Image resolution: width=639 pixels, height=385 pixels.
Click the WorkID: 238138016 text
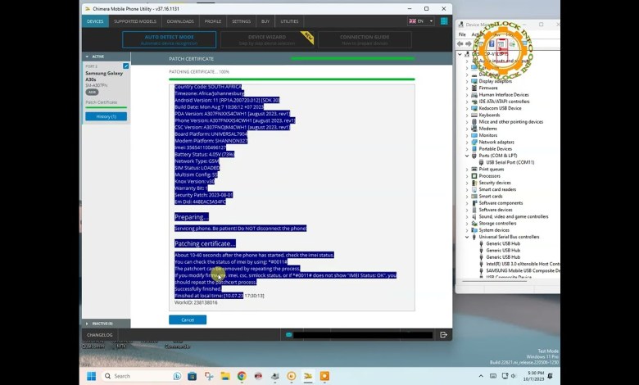point(196,302)
